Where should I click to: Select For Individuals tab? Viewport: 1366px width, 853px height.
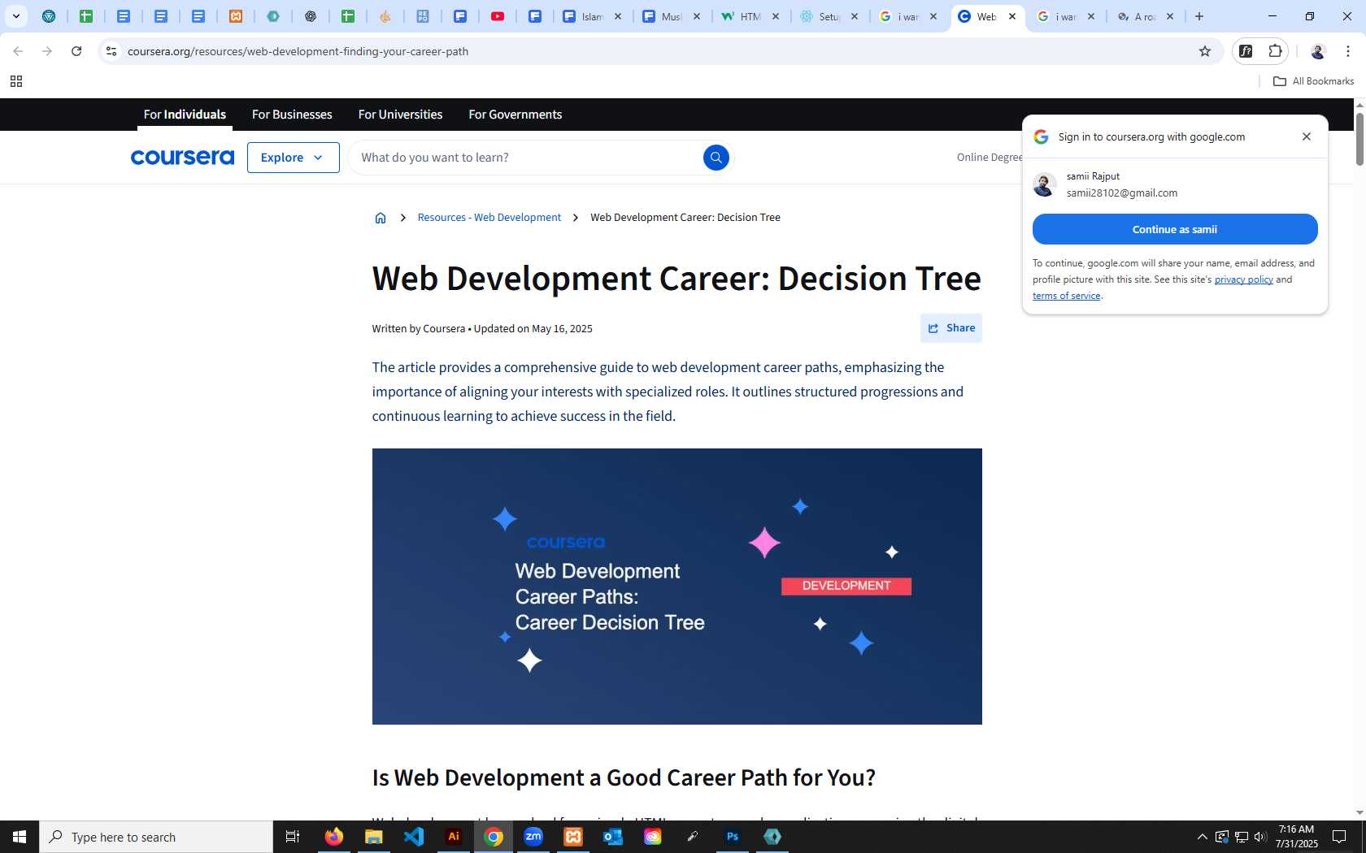click(185, 115)
